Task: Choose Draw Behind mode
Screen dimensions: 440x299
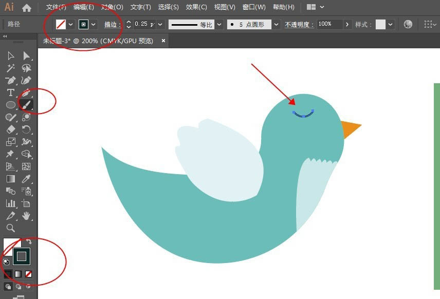Action: [18, 287]
